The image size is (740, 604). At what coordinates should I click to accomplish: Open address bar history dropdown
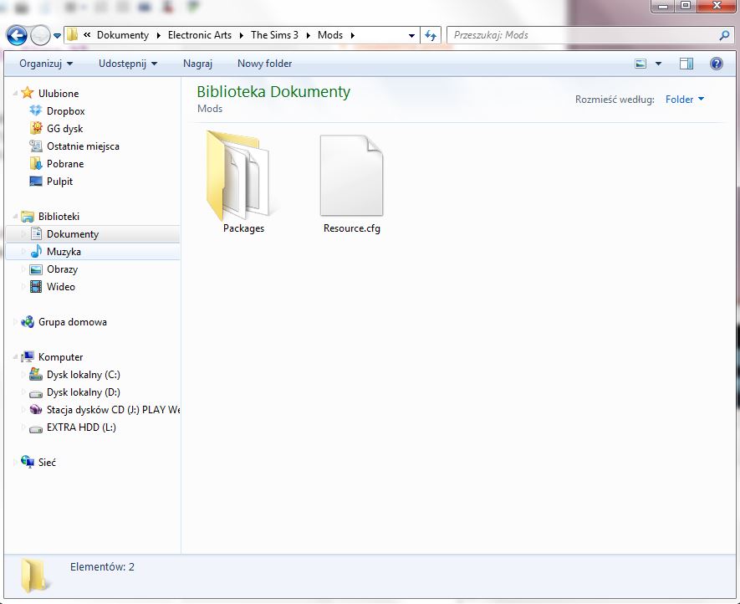411,35
